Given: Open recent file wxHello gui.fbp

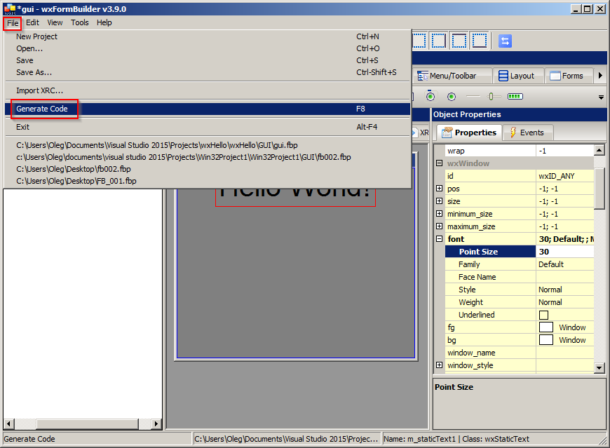Looking at the screenshot, I should click(x=208, y=145).
